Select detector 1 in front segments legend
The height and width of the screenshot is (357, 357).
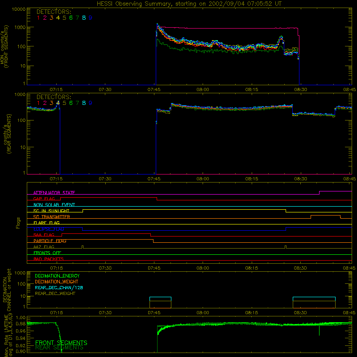point(38,18)
